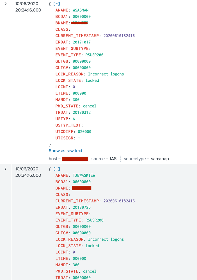Click second event's GLTGV value
The image size is (197, 280).
coord(82,233)
